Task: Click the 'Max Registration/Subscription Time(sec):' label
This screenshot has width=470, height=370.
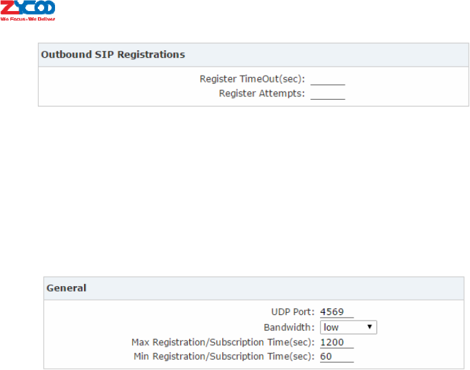Action: (223, 342)
